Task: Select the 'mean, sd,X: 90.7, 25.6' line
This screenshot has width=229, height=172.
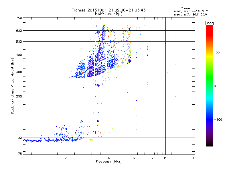Action: 190,14
